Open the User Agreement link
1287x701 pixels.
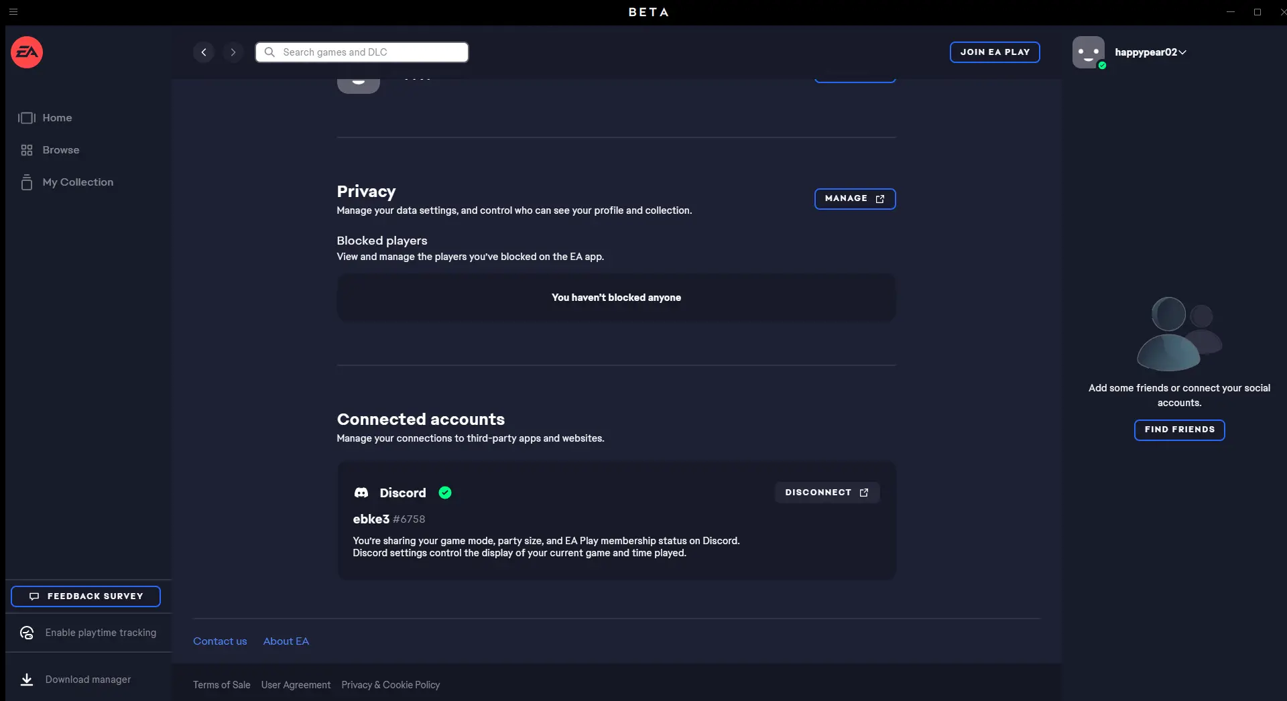(296, 685)
